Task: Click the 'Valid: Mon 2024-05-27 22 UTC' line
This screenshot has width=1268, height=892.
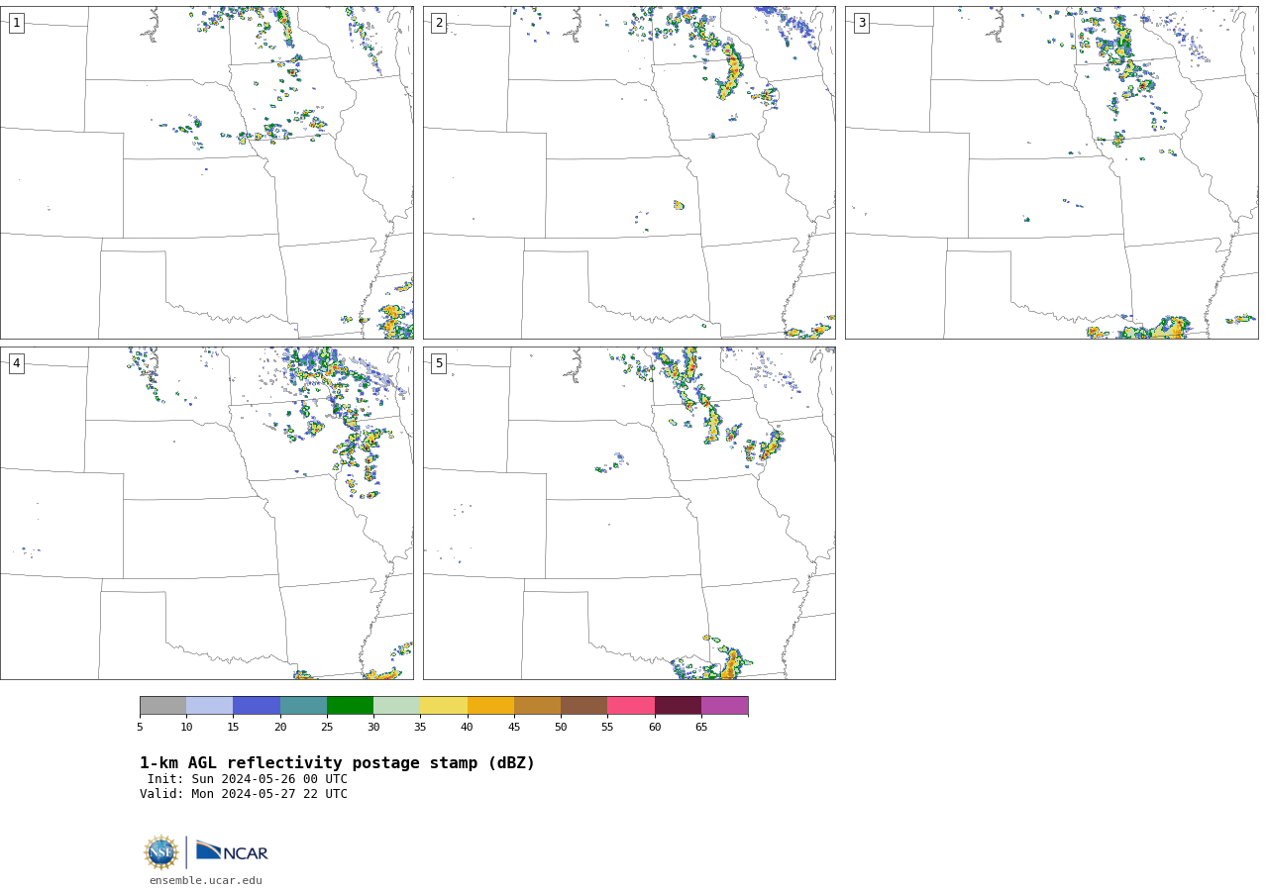Action: pos(244,794)
